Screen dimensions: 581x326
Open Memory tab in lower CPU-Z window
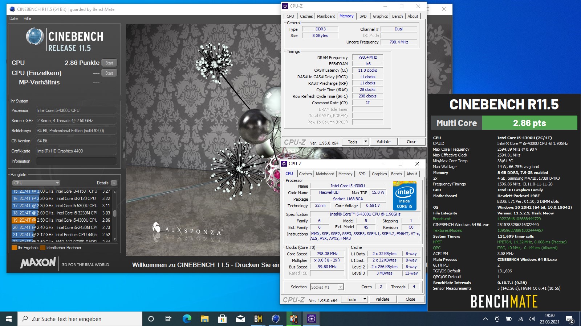click(345, 174)
